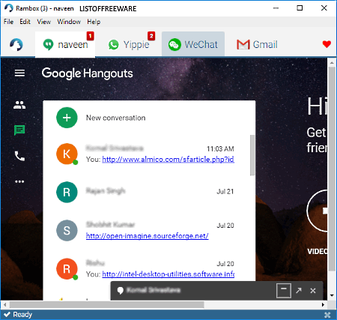Screen dimensions: 337x320
Task: Click the horizontal scrollbar left arrow
Action: pyautogui.click(x=4, y=304)
